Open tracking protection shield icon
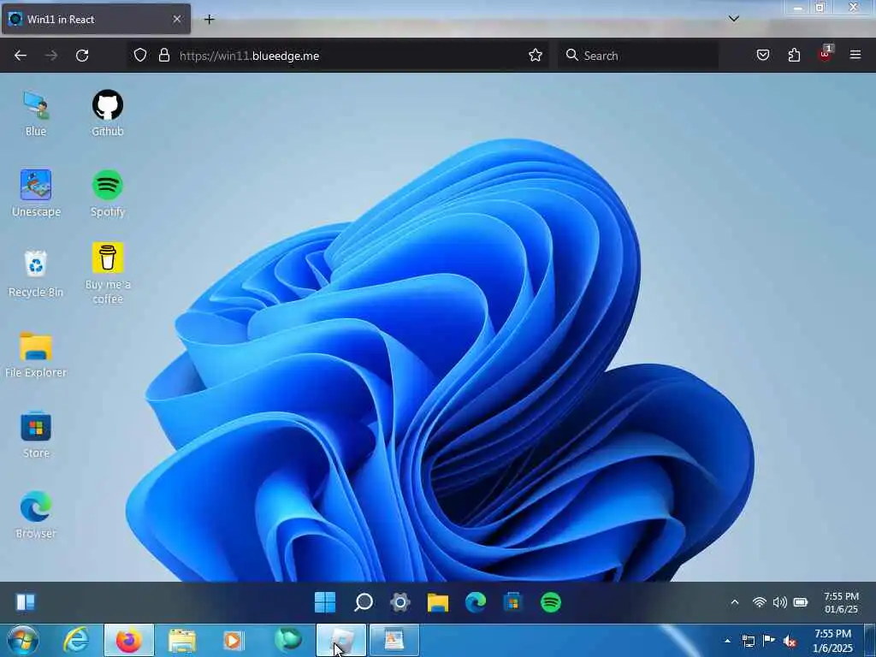The image size is (876, 657). click(140, 56)
